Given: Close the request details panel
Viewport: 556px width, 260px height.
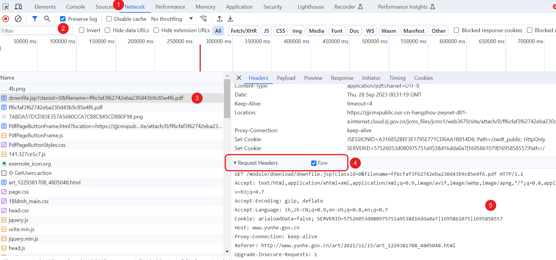Looking at the screenshot, I should pos(239,78).
